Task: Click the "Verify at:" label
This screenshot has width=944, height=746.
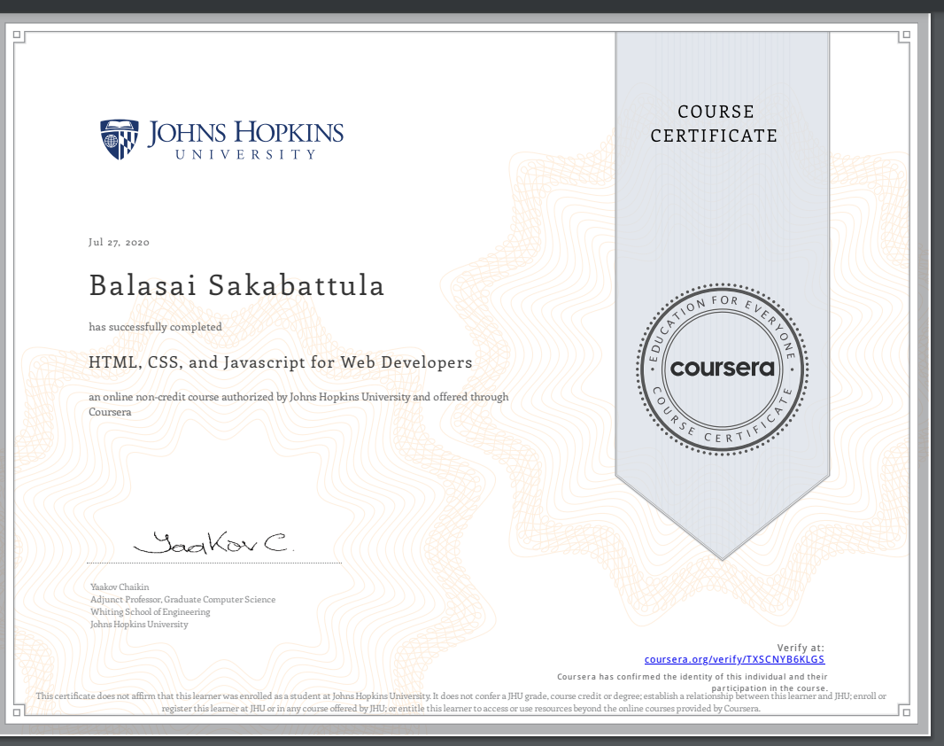Action: tap(801, 648)
